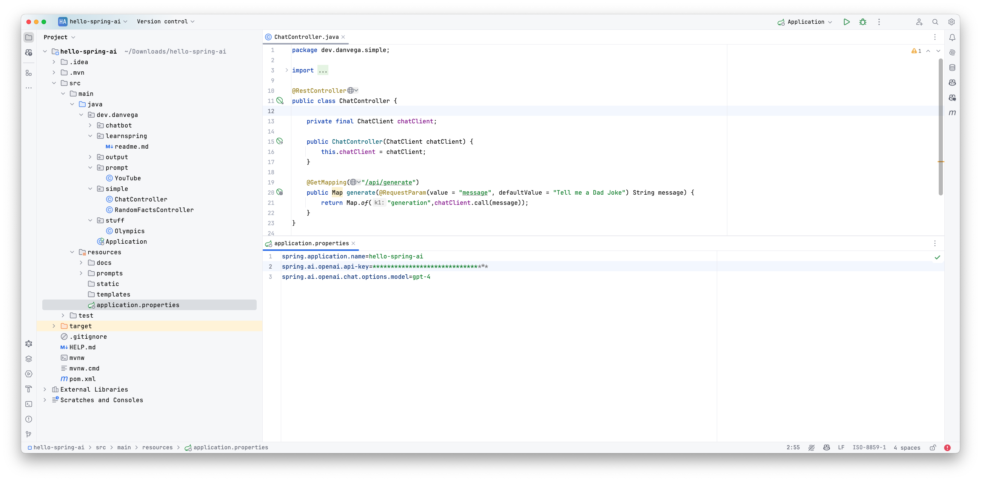Open the Application run configuration dropdown
The width and height of the screenshot is (981, 481).
[805, 21]
